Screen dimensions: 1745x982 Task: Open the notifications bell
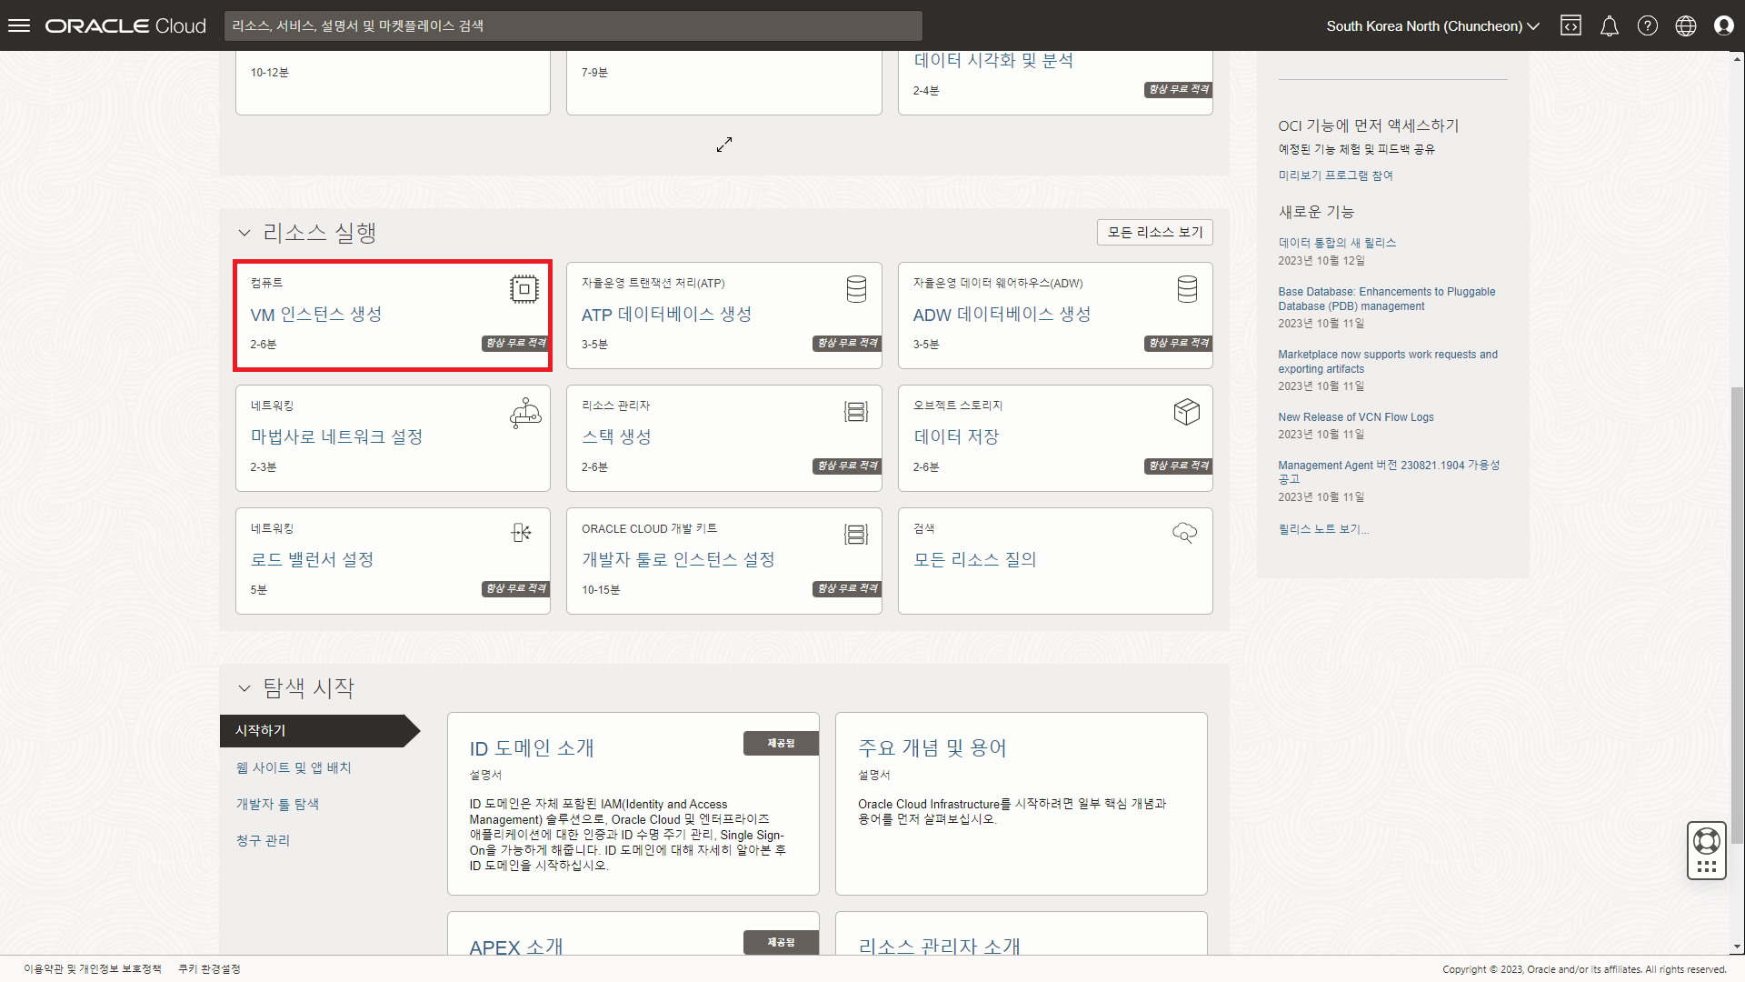click(1609, 25)
